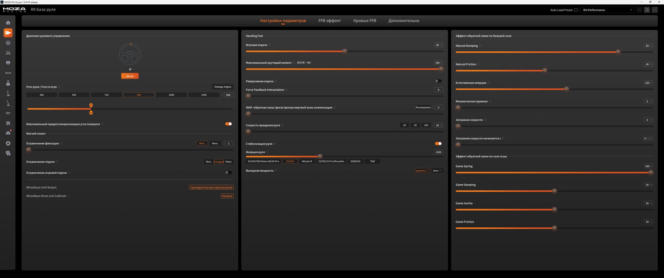
Task: Click the Начало calibrate button
Action: click(227, 196)
